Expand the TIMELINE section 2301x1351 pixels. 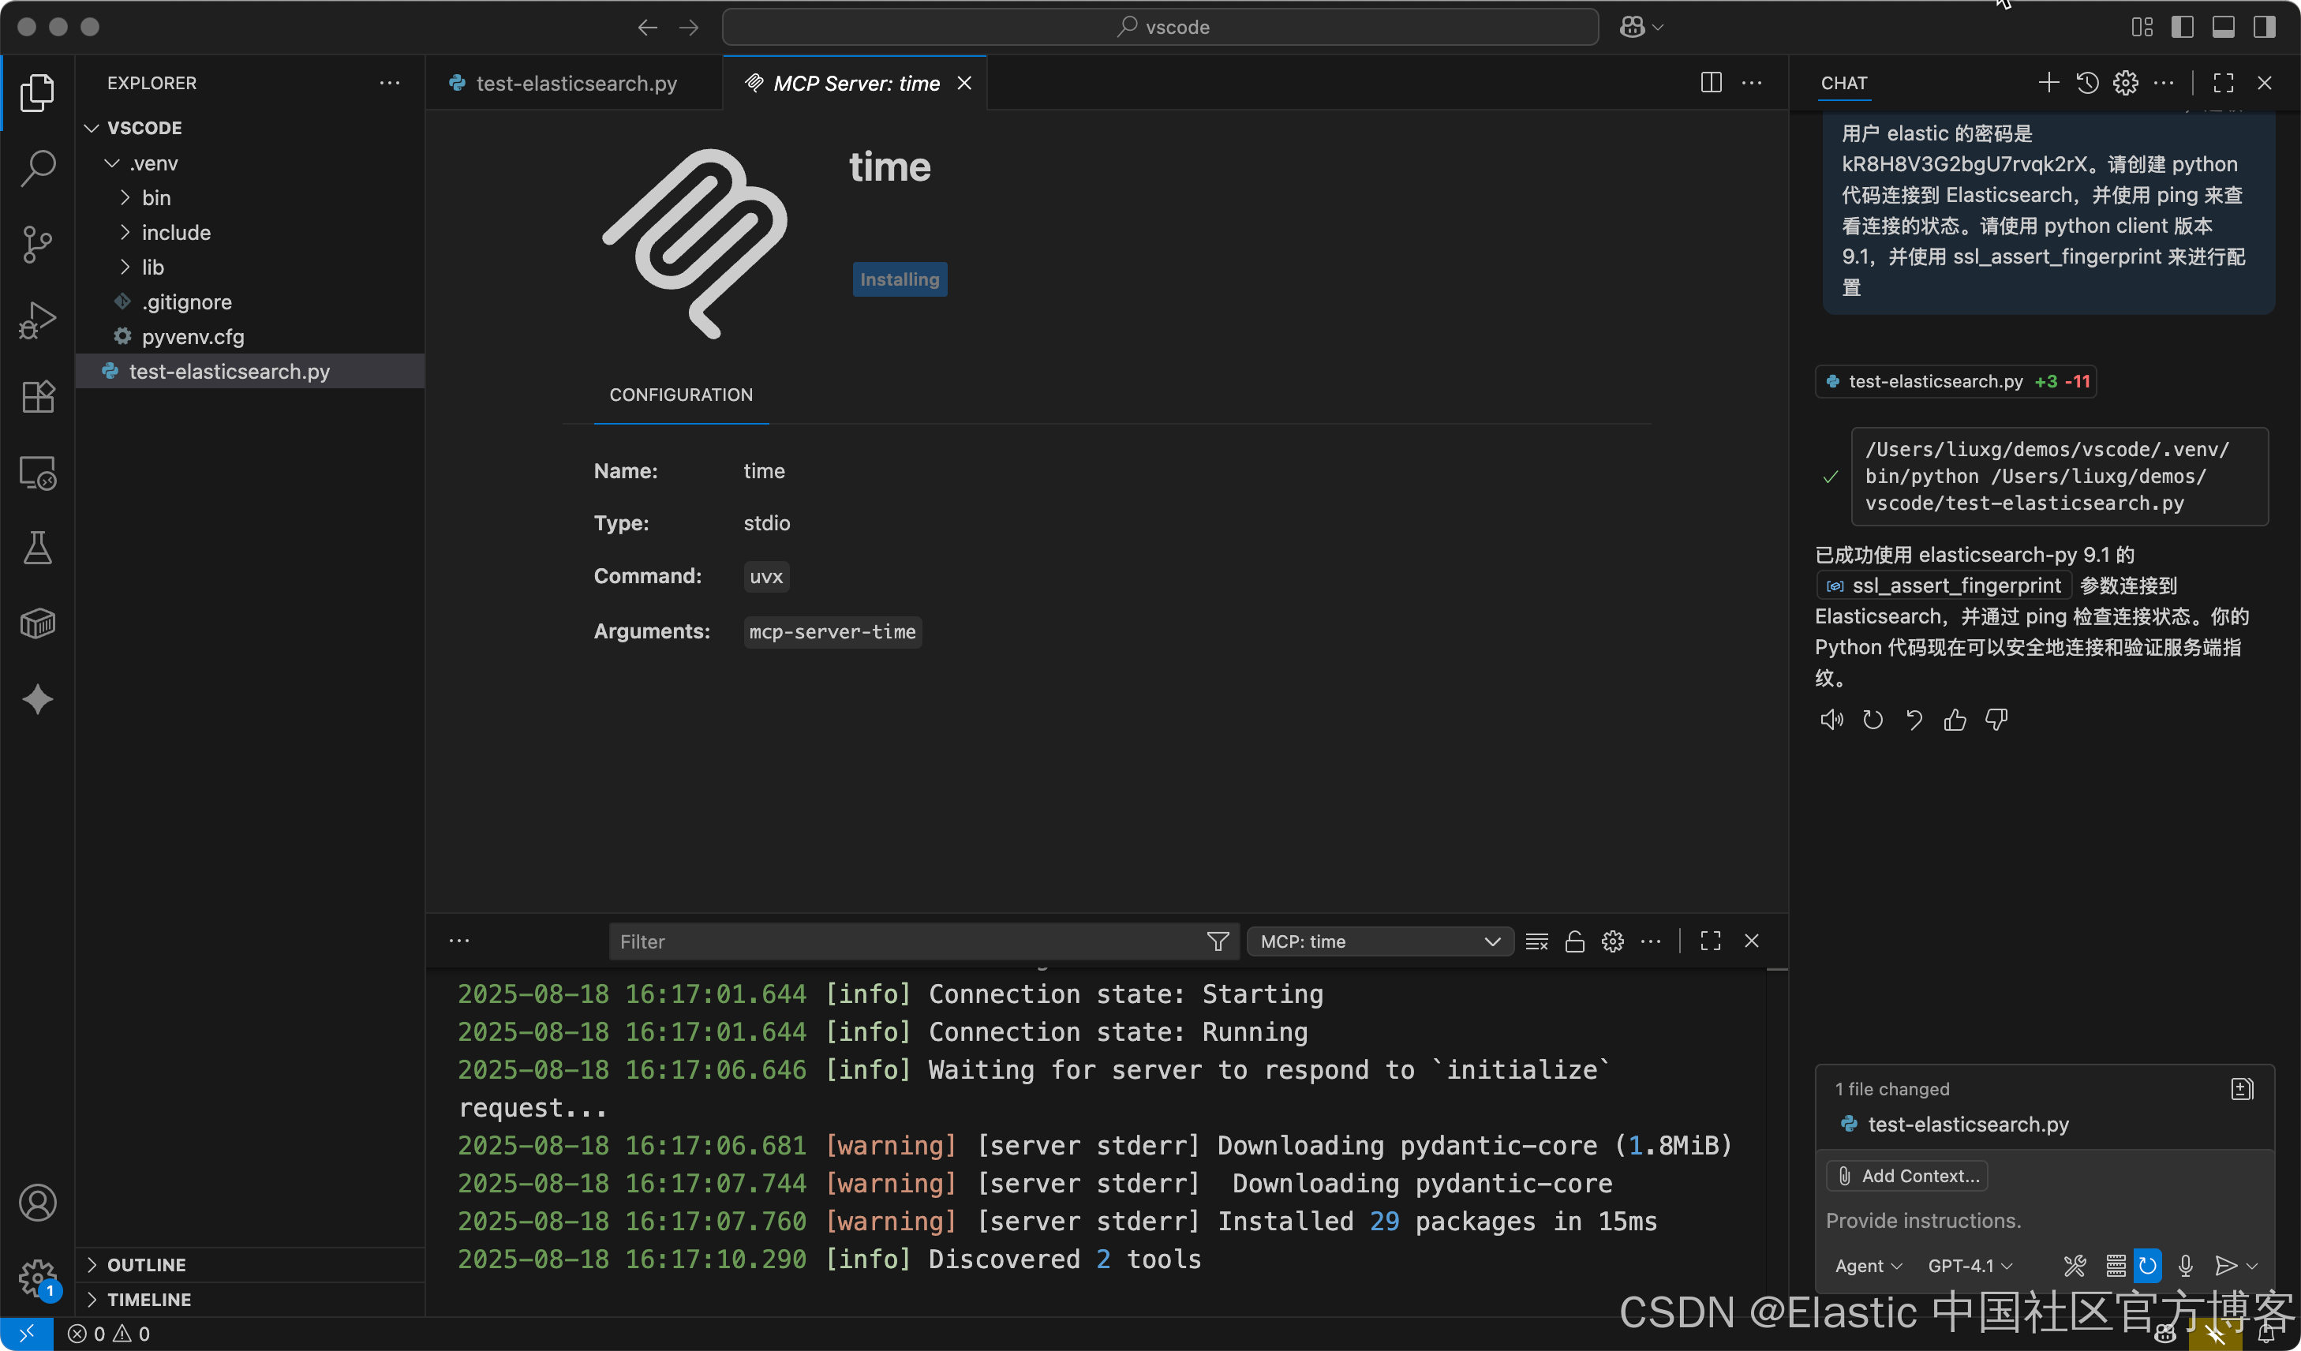tap(250, 1300)
